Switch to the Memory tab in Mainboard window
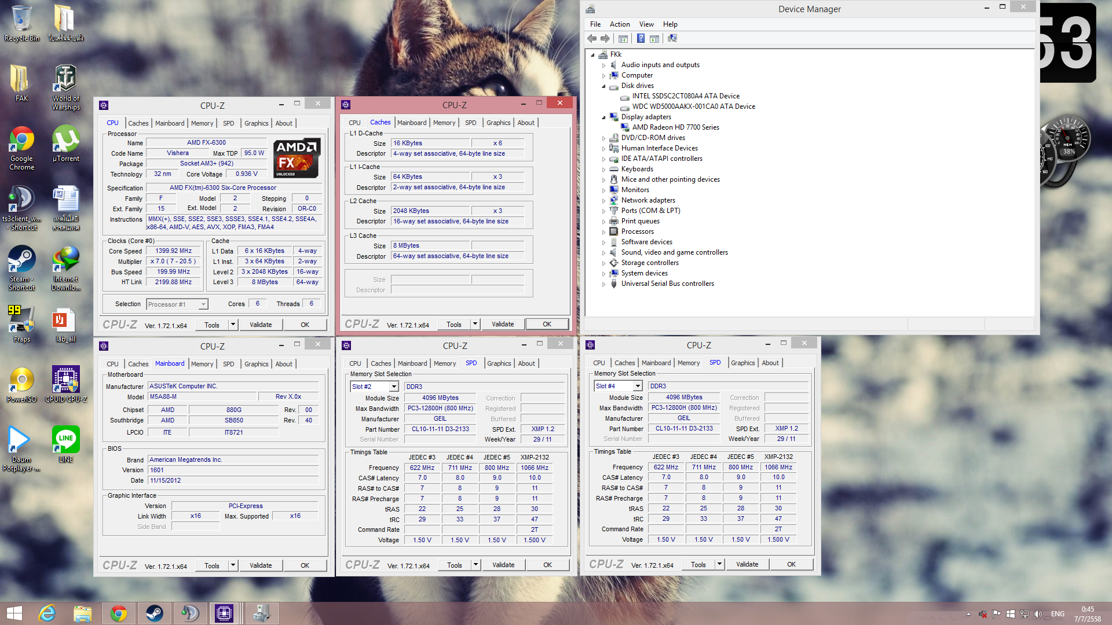The image size is (1112, 625). point(202,364)
